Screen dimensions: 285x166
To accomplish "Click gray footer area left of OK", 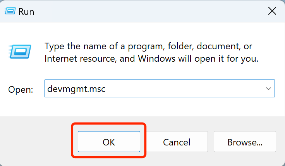I will tap(35, 142).
